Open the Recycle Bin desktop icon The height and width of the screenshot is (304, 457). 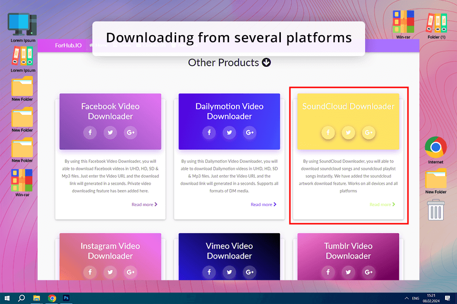pyautogui.click(x=436, y=210)
